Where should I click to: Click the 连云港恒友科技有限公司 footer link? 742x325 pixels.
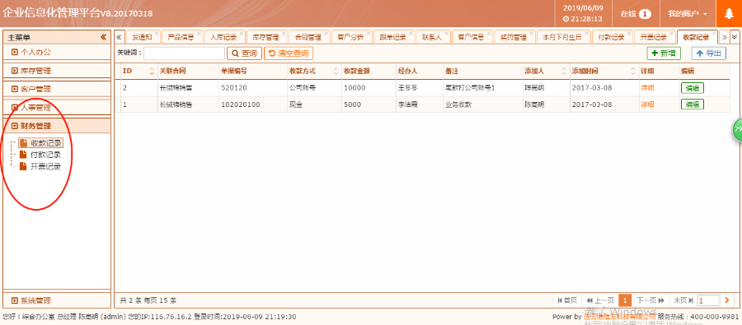[x=620, y=317]
